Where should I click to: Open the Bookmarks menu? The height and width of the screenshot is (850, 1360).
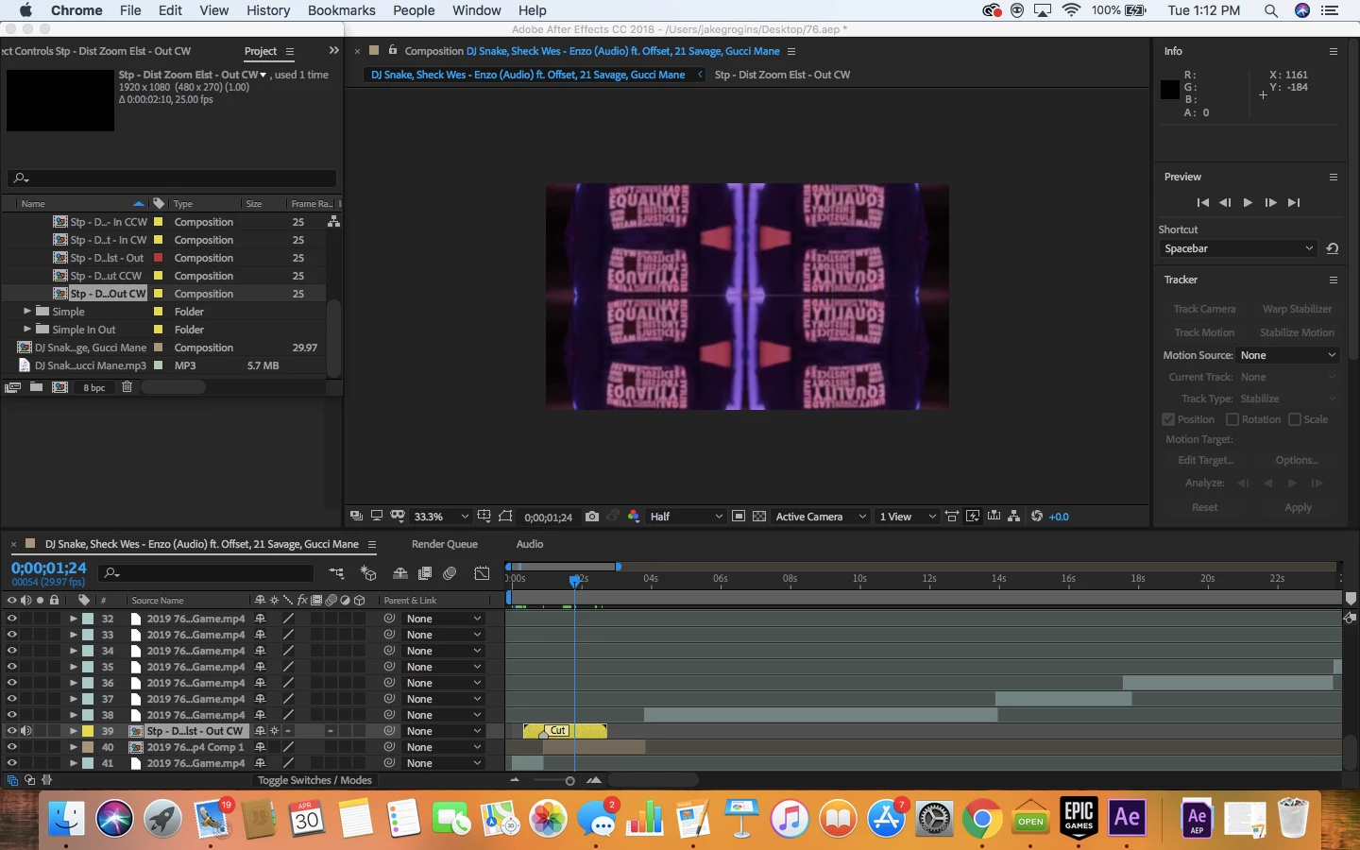(x=341, y=10)
